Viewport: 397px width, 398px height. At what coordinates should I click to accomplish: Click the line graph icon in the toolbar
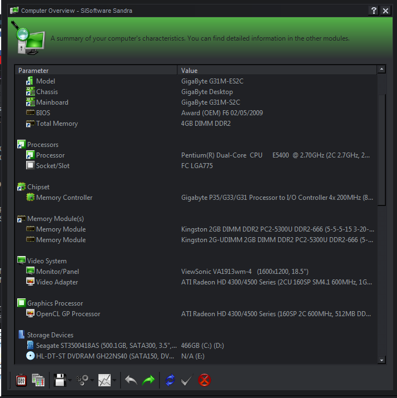click(x=105, y=380)
